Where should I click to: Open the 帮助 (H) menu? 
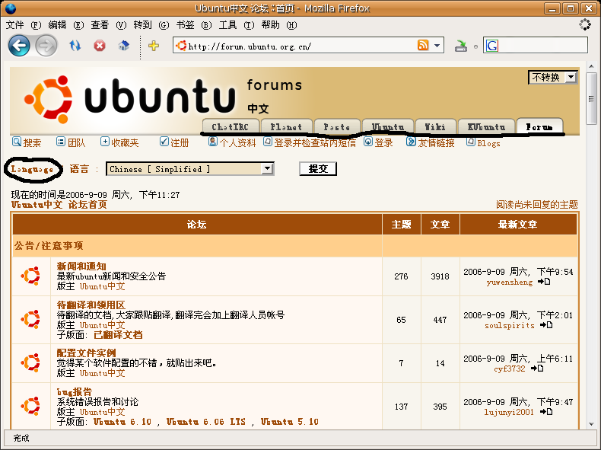[279, 25]
